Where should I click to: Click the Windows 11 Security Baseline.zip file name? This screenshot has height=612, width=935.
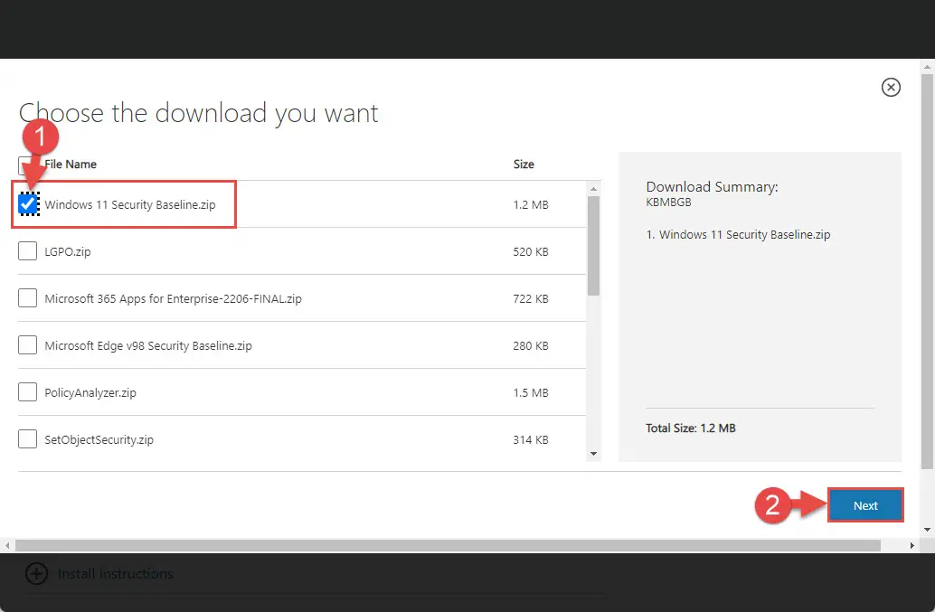point(130,204)
